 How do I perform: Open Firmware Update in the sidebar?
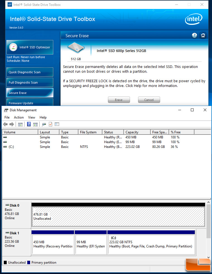(x=30, y=102)
